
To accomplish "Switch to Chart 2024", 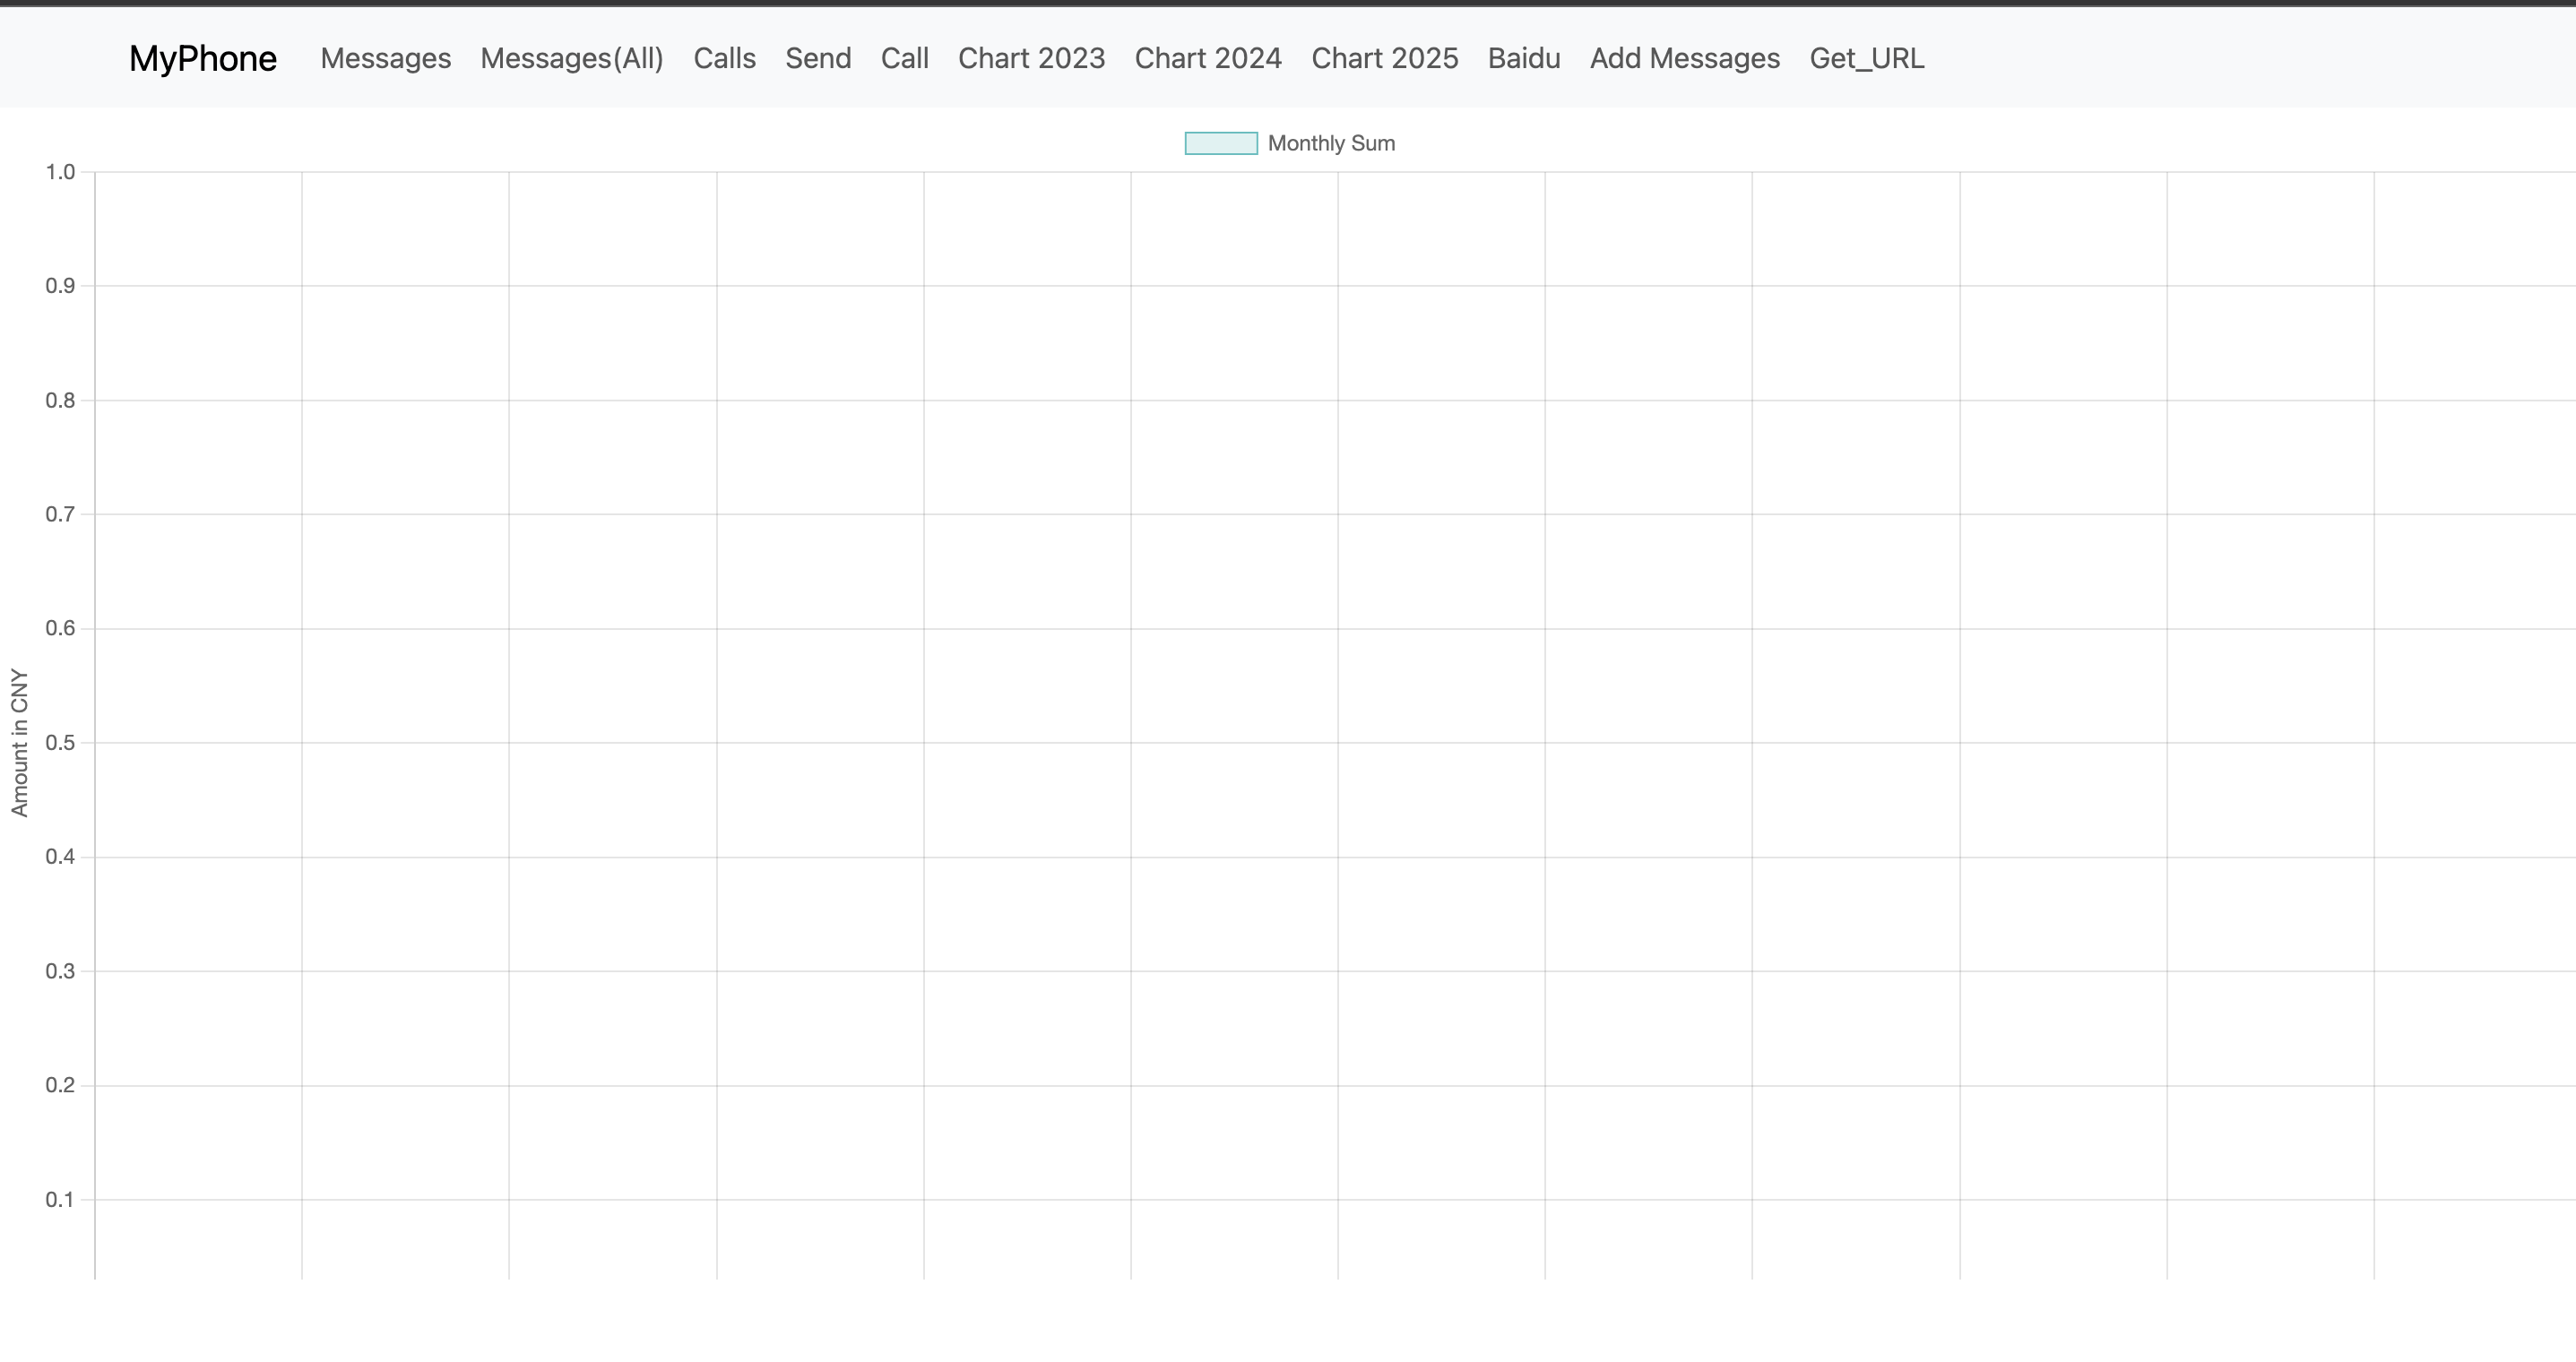I will pos(1207,58).
